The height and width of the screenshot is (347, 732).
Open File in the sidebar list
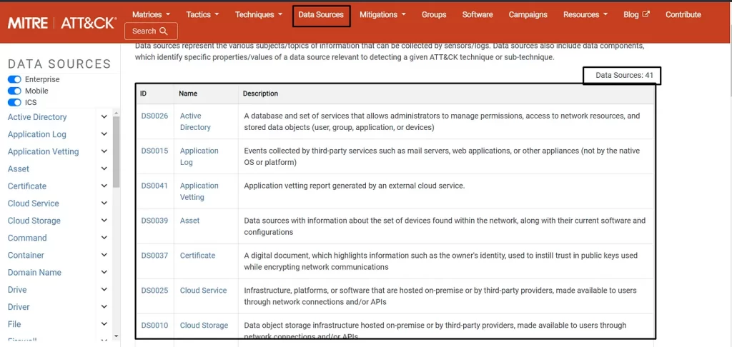tap(14, 324)
